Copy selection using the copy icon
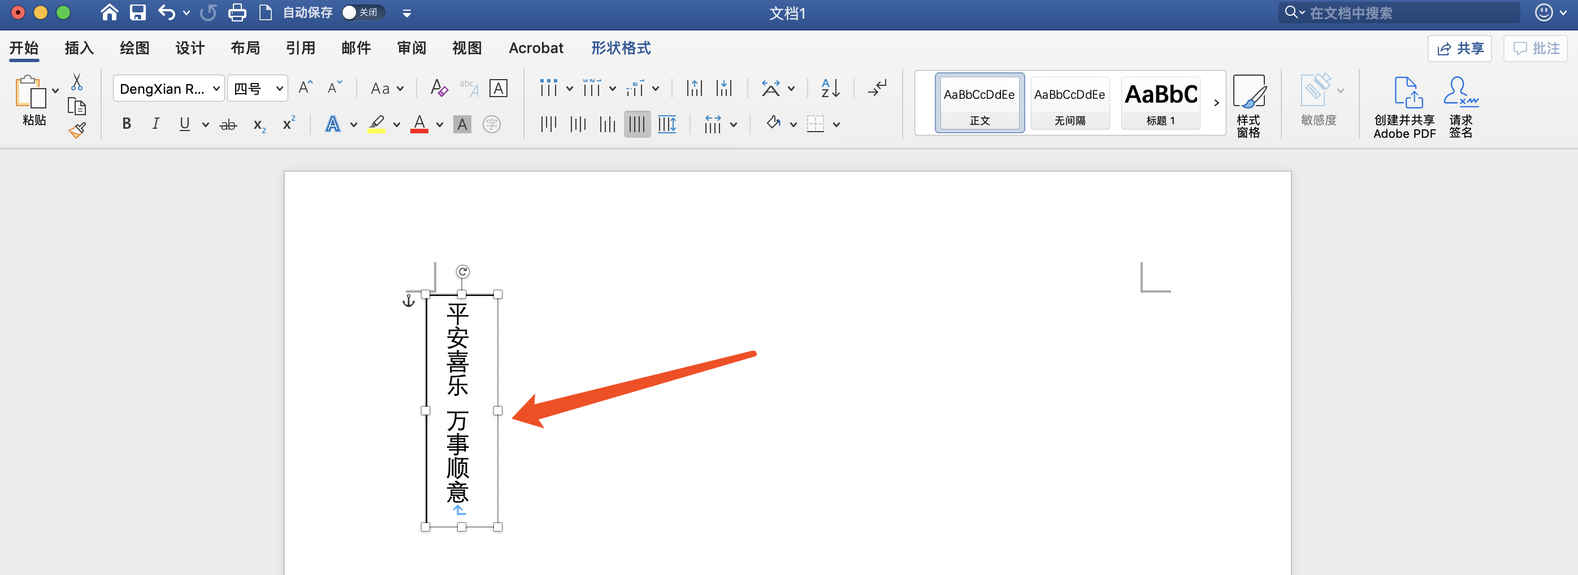 click(76, 107)
